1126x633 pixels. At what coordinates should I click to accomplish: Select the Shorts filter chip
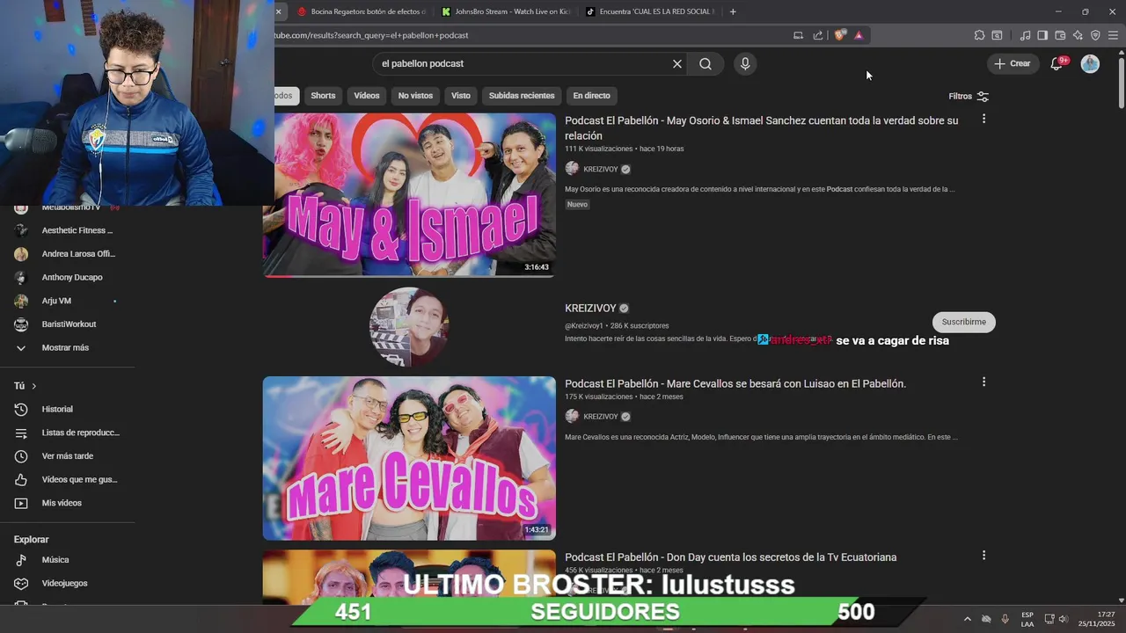tap(323, 95)
